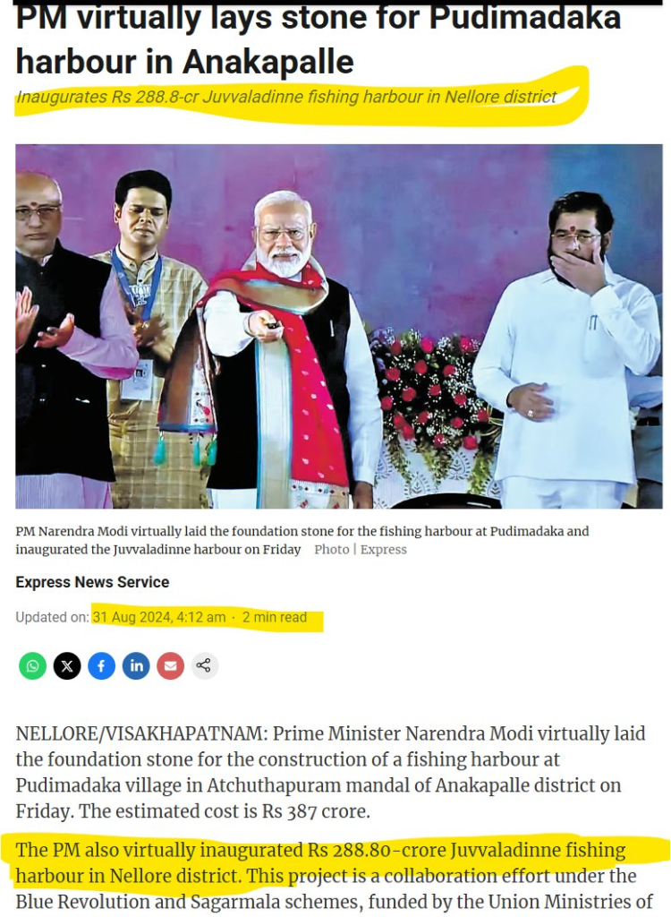Share article on X (Twitter)

click(67, 665)
